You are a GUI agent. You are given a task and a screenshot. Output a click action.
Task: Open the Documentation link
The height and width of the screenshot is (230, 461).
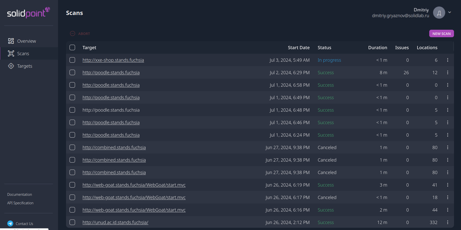click(x=20, y=194)
